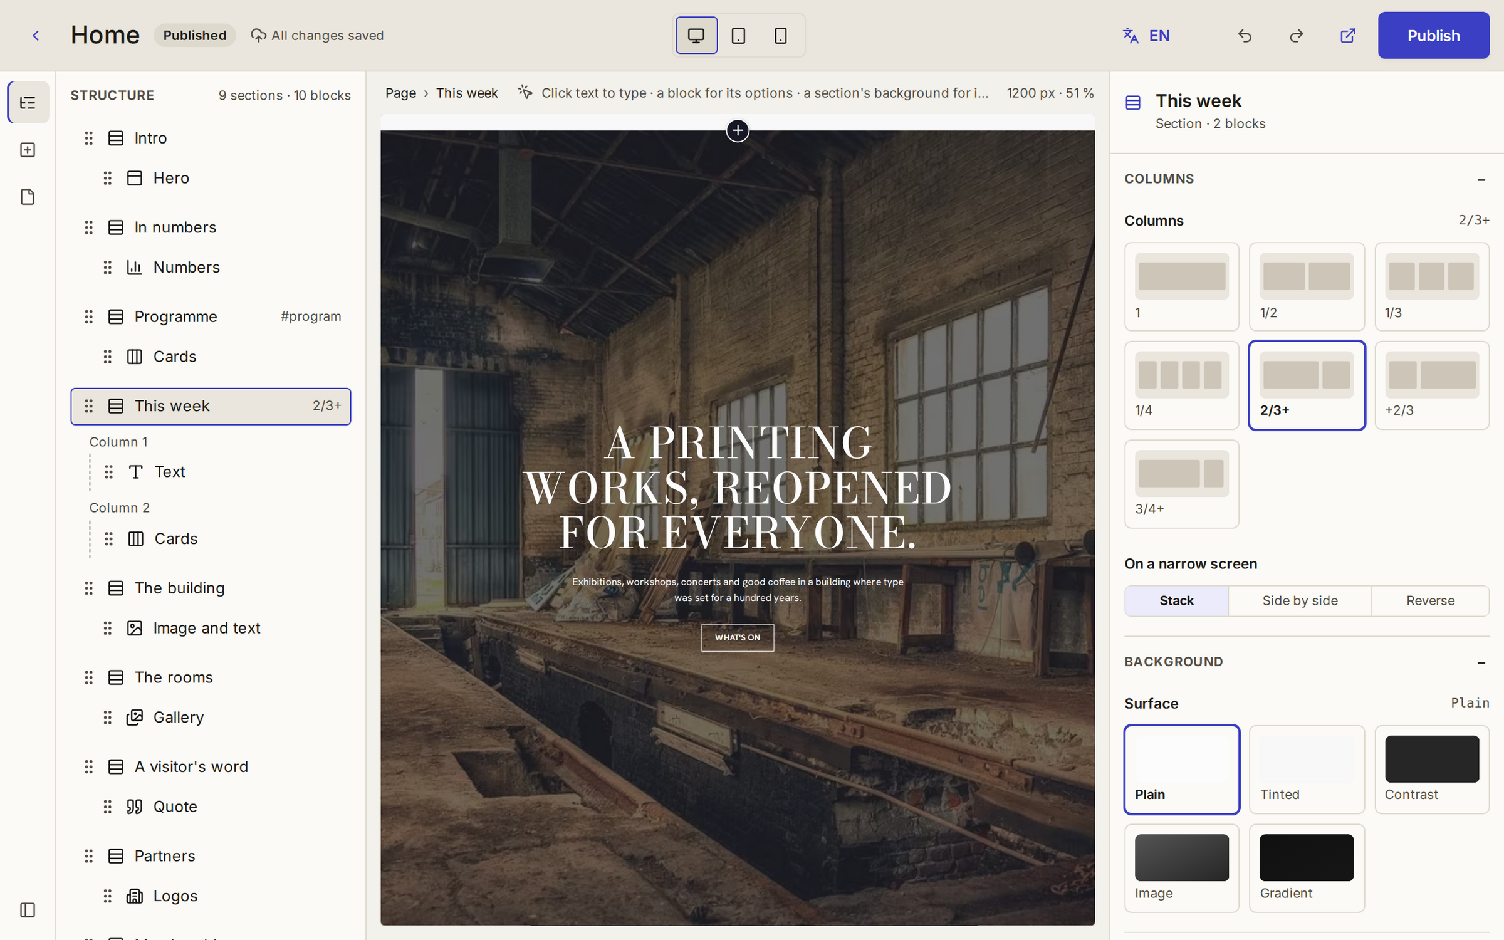Choose the +2/3 column layout
Screen dimensions: 1504x940
pyautogui.click(x=1432, y=385)
